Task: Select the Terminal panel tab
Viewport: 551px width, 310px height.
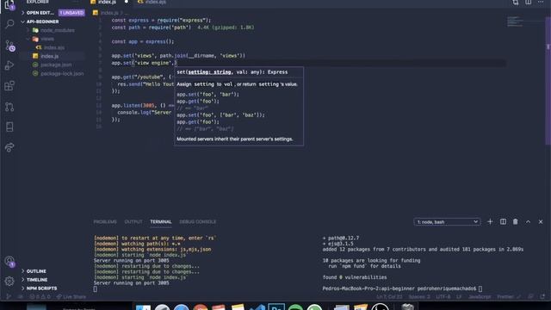Action: tap(161, 222)
